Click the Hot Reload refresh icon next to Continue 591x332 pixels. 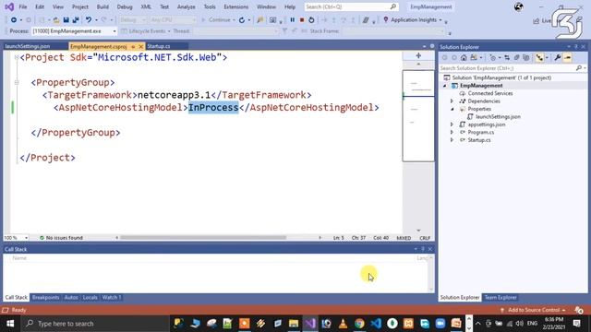pos(242,20)
